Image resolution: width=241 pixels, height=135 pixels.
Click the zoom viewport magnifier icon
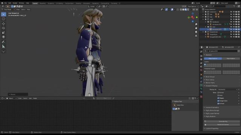[x=196, y=24]
